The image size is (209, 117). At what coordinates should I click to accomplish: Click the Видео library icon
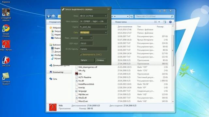[x=53, y=48]
